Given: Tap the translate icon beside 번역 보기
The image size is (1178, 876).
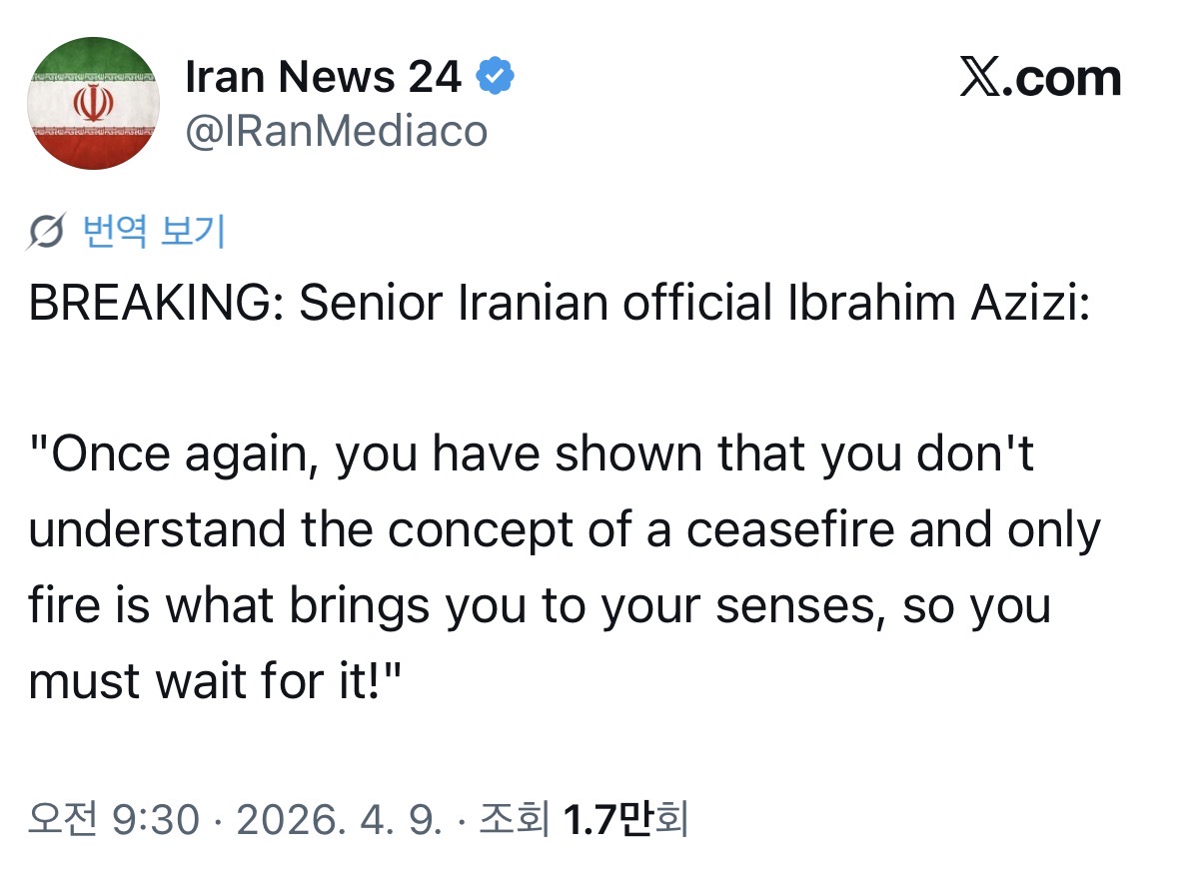Looking at the screenshot, I should click(49, 232).
